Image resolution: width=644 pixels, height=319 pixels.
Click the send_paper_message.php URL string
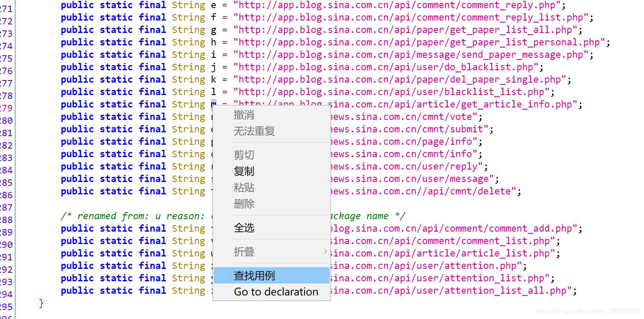point(411,55)
